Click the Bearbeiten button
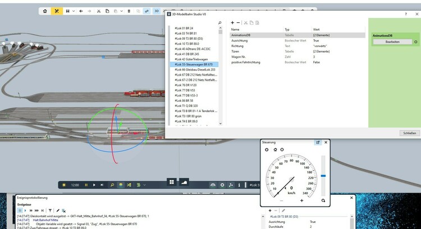Viewport: 421px width, 229px height. point(392,42)
